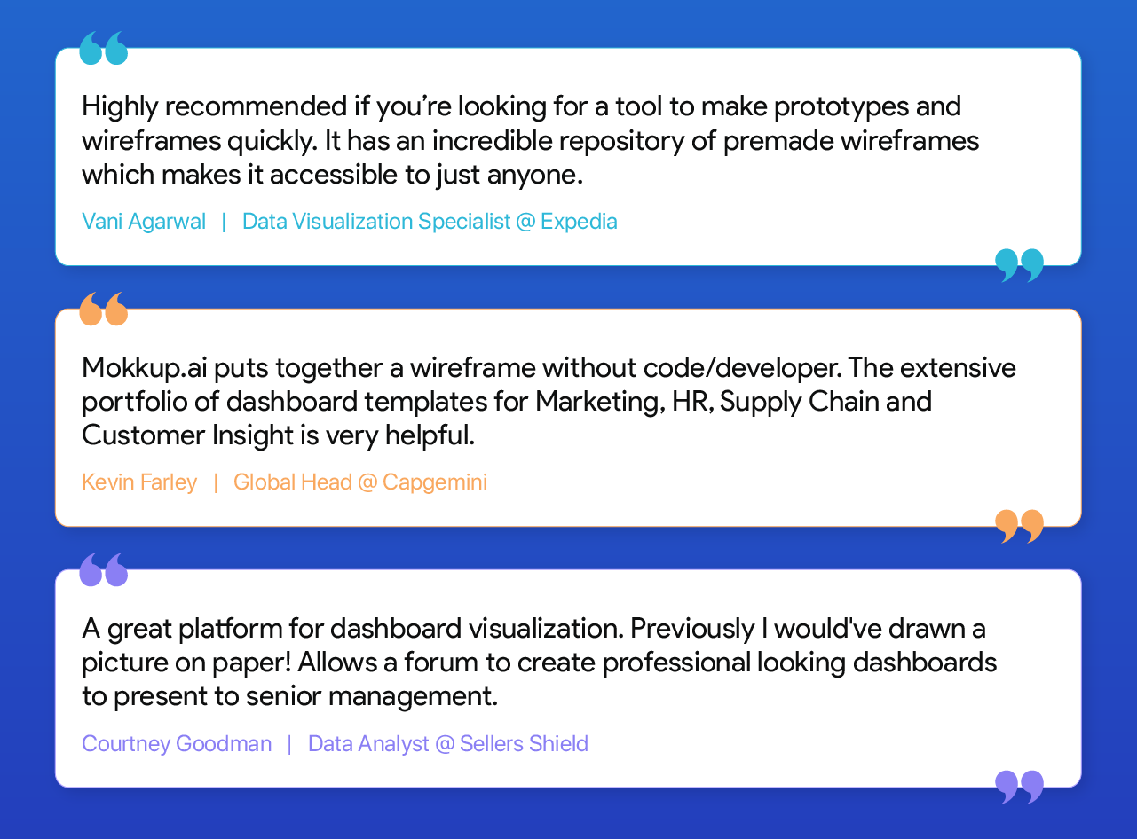1137x839 pixels.
Task: Click Data Analyst @ Sellers Shield text
Action: pos(448,743)
